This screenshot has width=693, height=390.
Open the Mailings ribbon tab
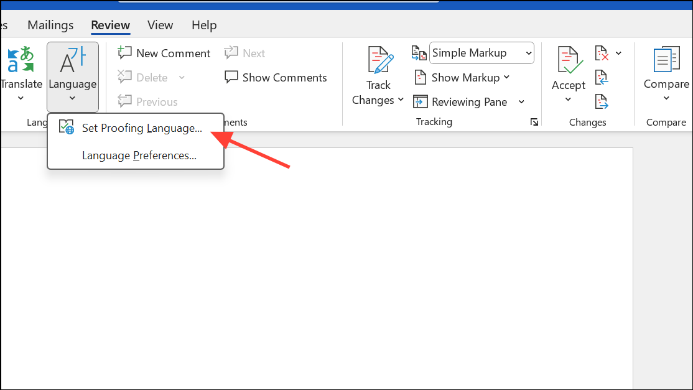(50, 25)
